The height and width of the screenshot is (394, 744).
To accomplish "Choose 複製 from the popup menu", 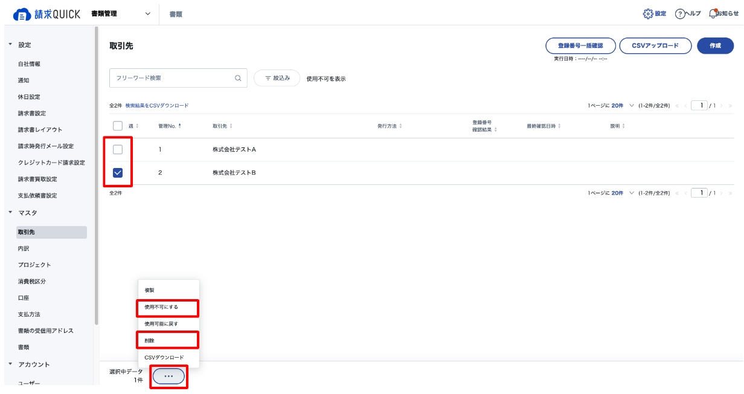I will click(168, 290).
